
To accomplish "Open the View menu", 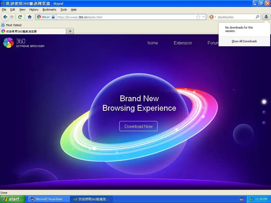I will (x=22, y=10).
